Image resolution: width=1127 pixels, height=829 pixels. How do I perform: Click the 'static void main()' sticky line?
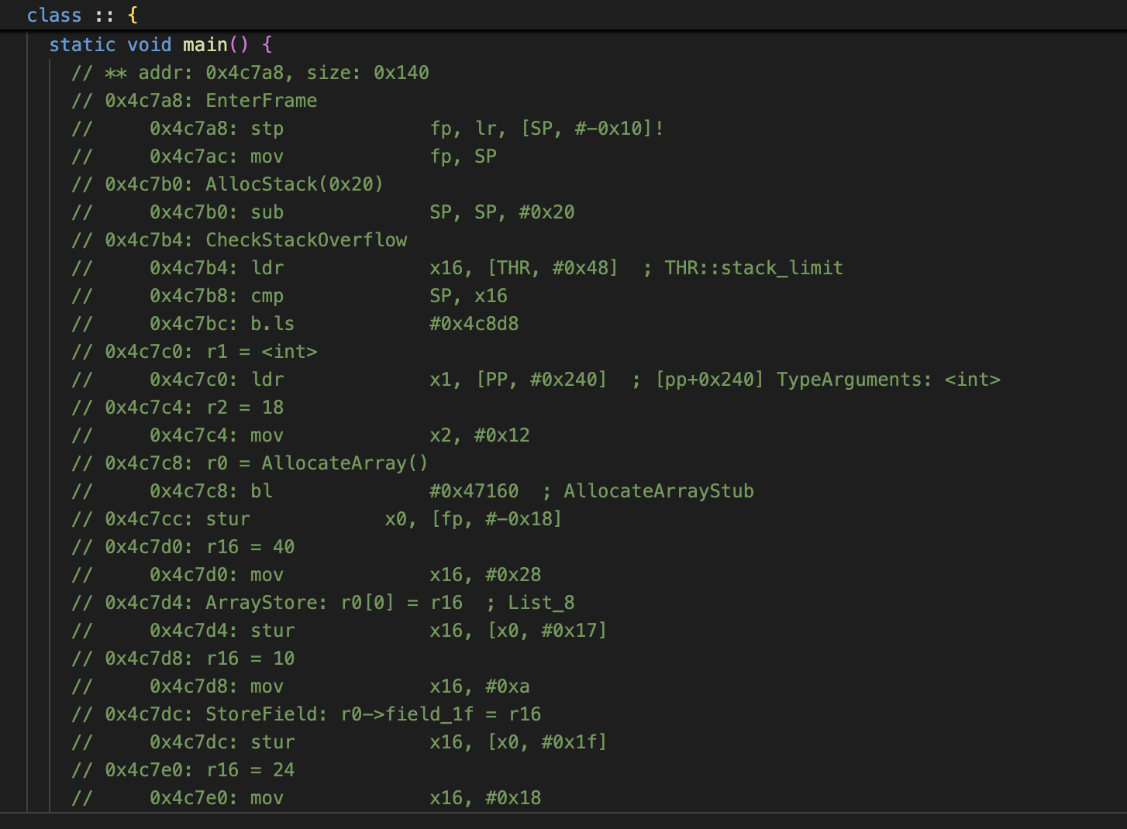coord(160,44)
